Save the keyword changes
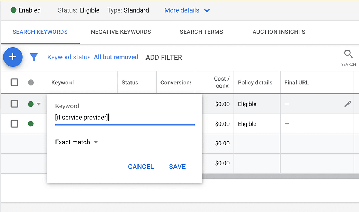The height and width of the screenshot is (212, 359). point(177,167)
